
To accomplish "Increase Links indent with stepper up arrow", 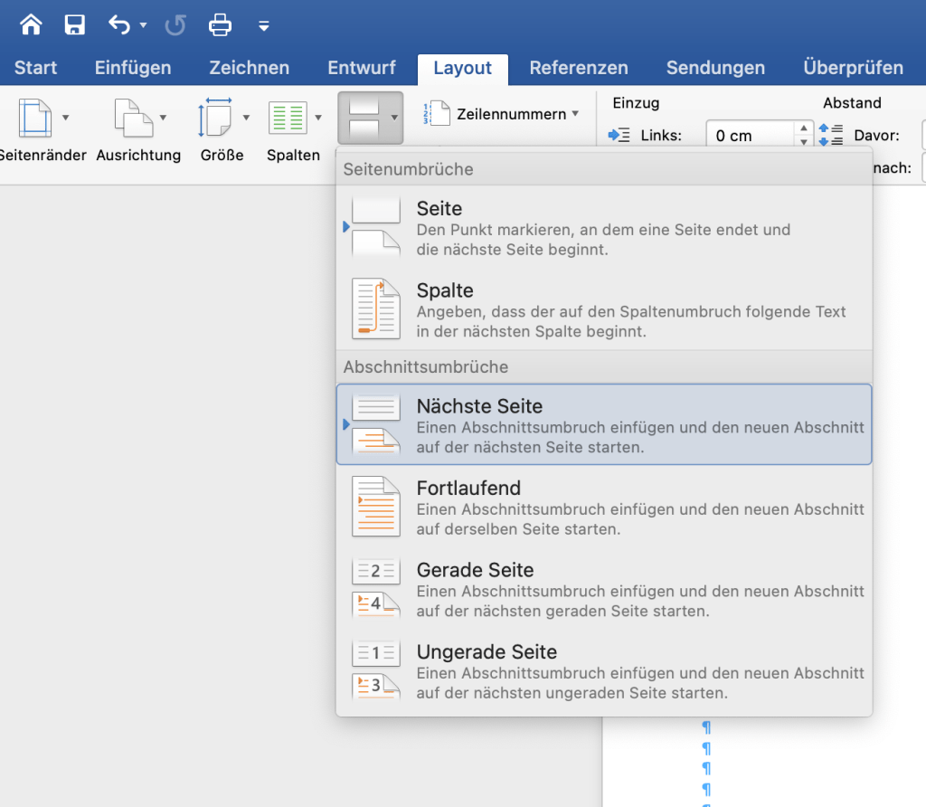I will click(x=804, y=129).
